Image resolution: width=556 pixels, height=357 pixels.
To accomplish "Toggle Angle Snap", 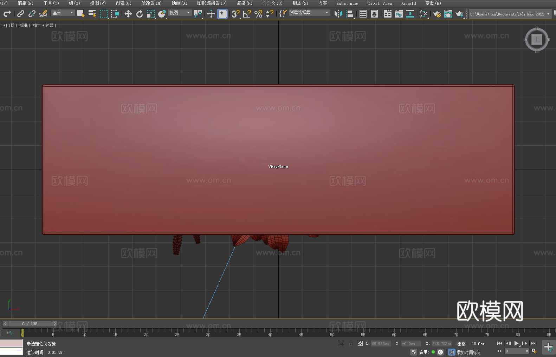I will pos(247,14).
